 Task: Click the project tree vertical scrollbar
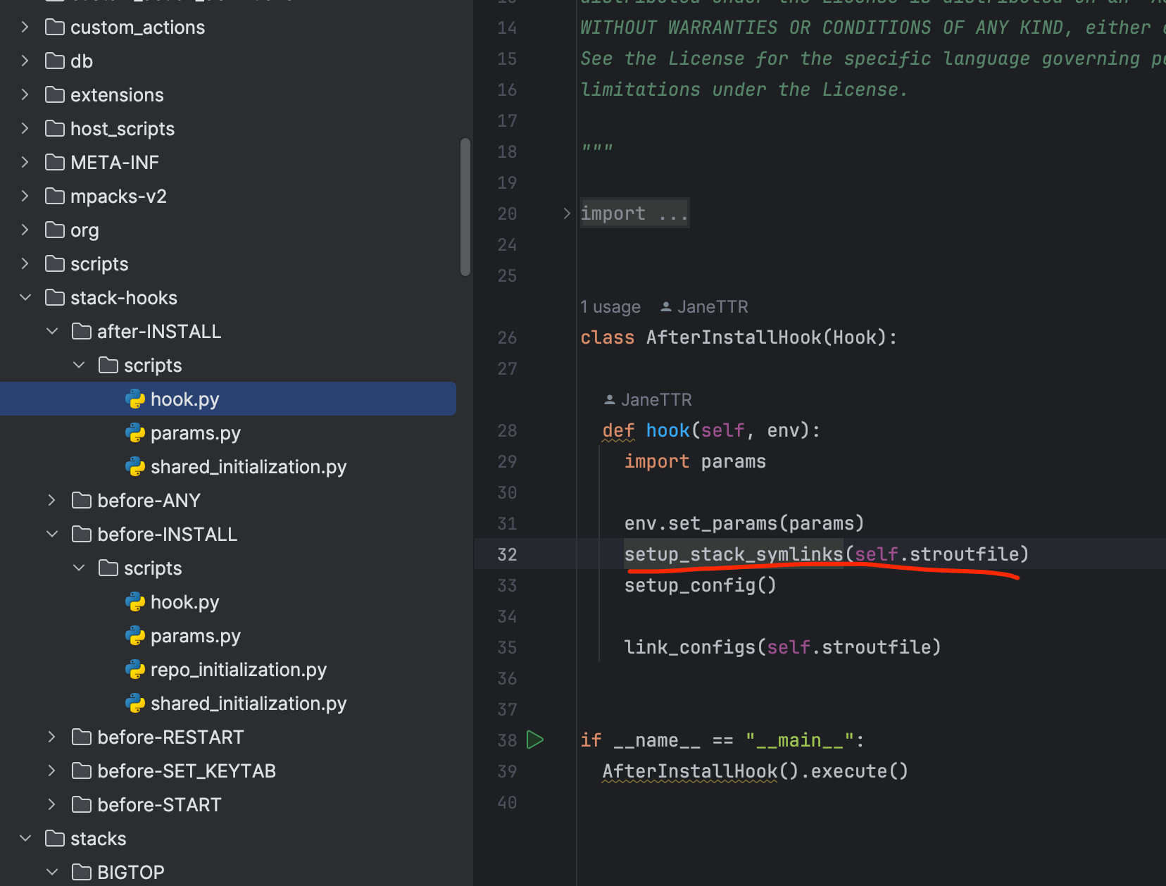465,207
